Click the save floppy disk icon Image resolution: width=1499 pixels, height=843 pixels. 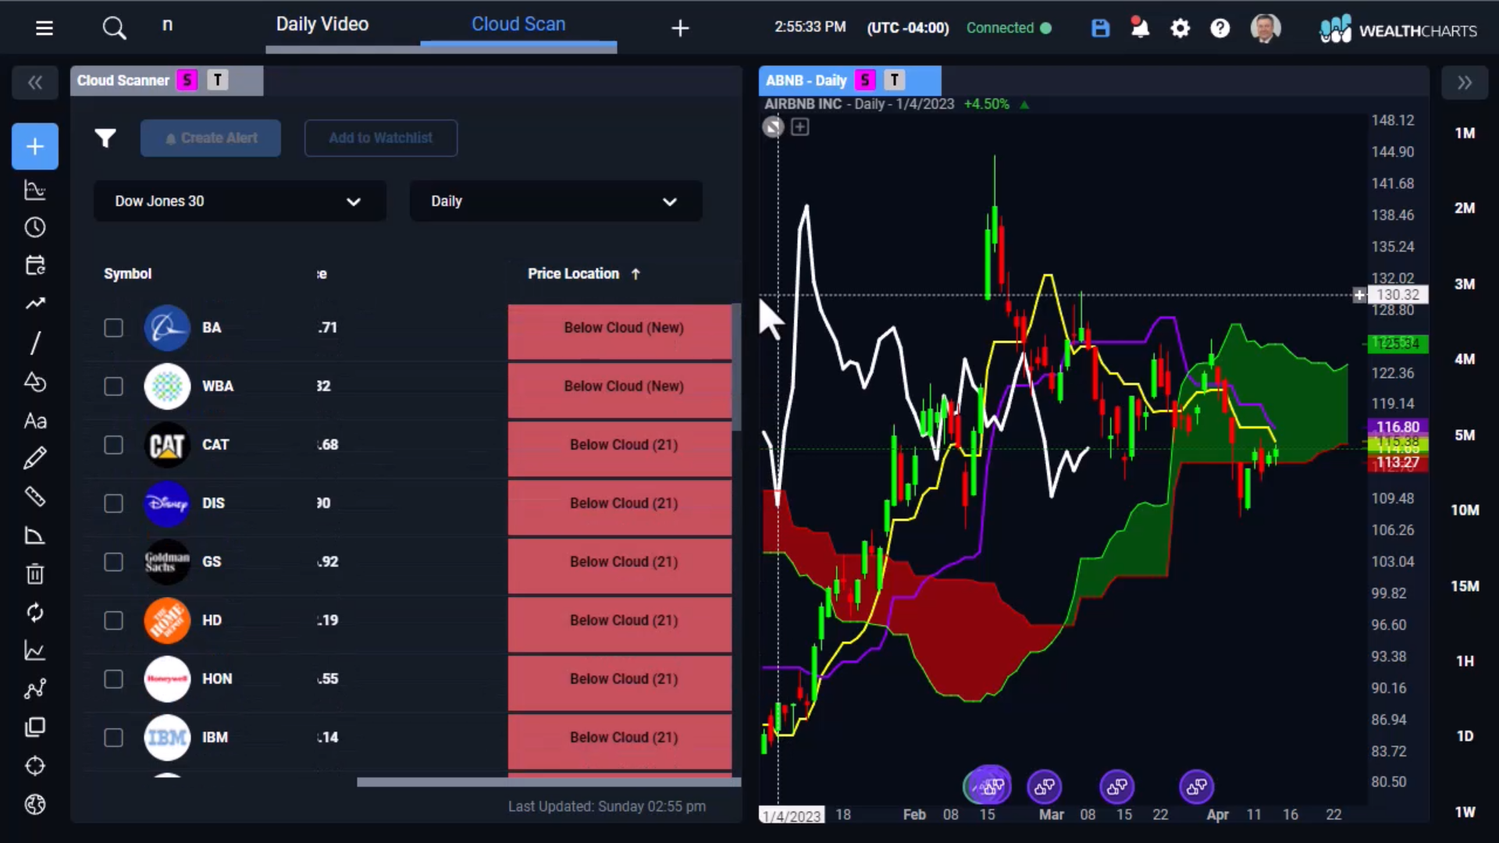[1100, 29]
